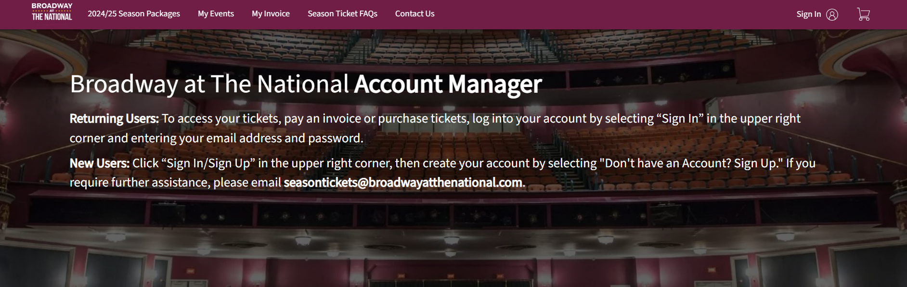Click "require further assistance" paragraph text

tap(140, 183)
